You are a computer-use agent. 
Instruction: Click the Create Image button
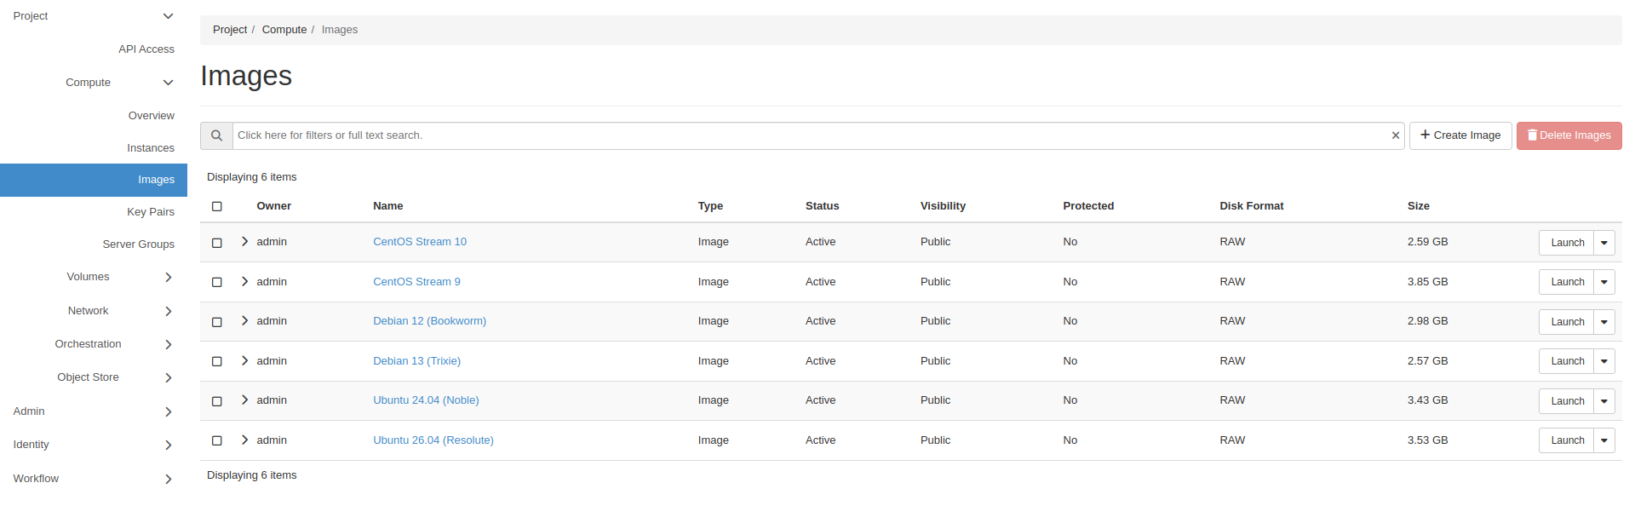pos(1460,135)
